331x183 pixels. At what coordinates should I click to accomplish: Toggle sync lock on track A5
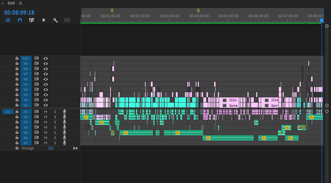pos(36,132)
